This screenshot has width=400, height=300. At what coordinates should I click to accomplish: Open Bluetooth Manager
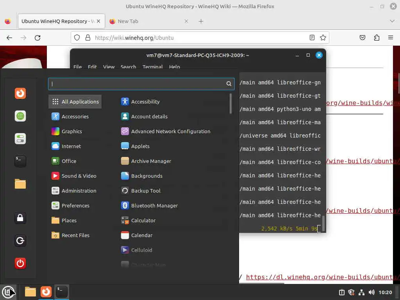pyautogui.click(x=149, y=205)
